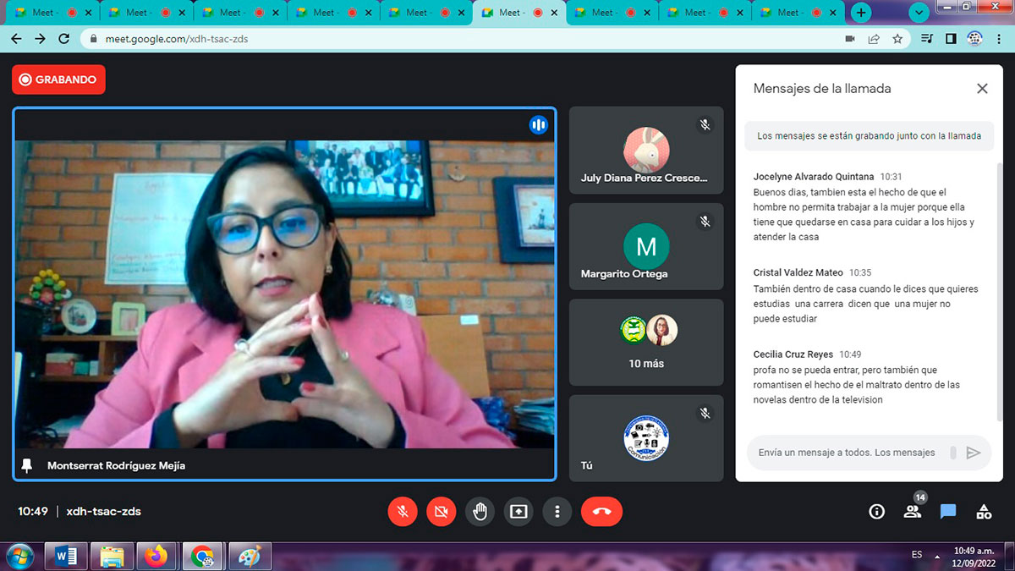Click the send message arrow icon

pos(973,453)
